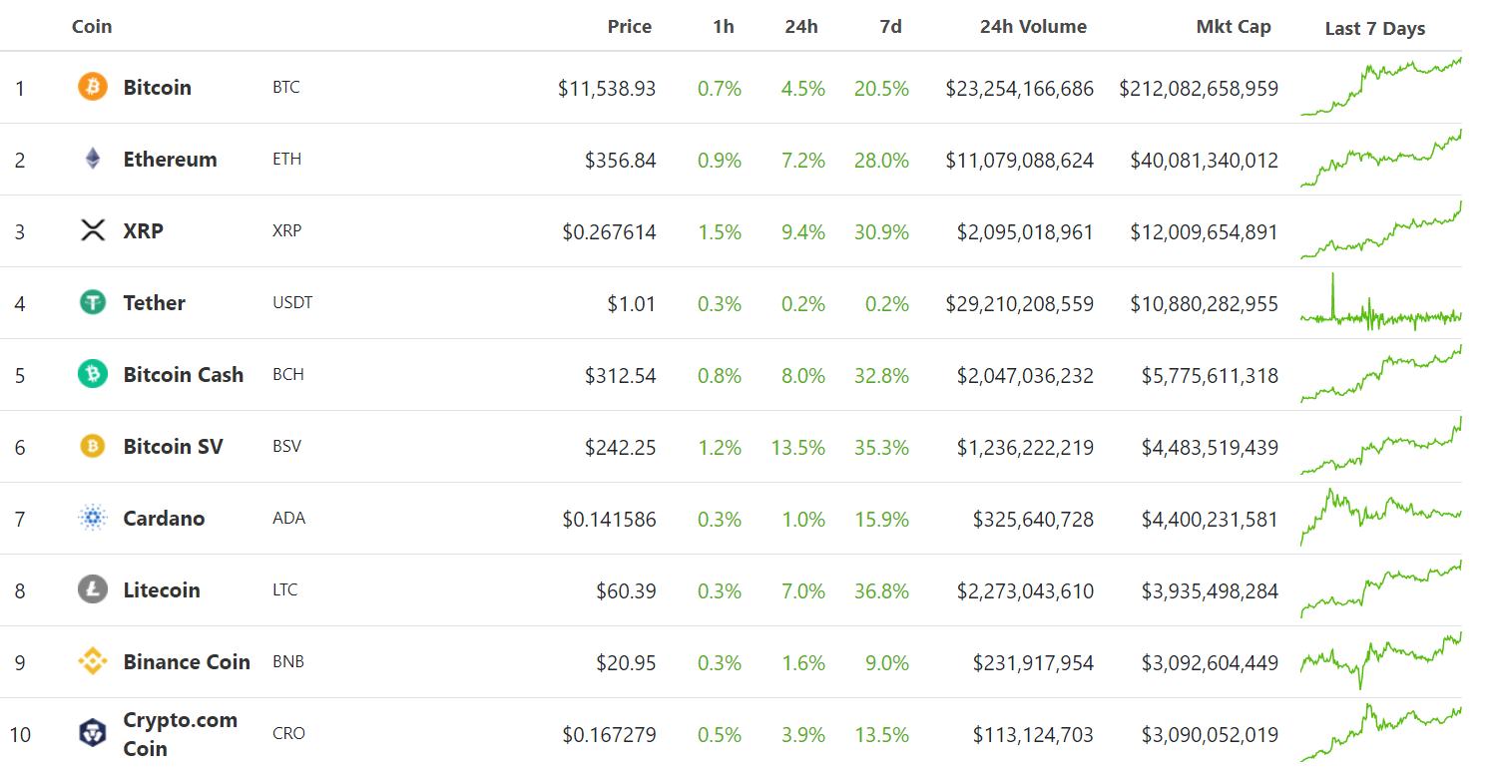
Task: View Cardano's 7-day sparkline chart
Action: point(1380,518)
